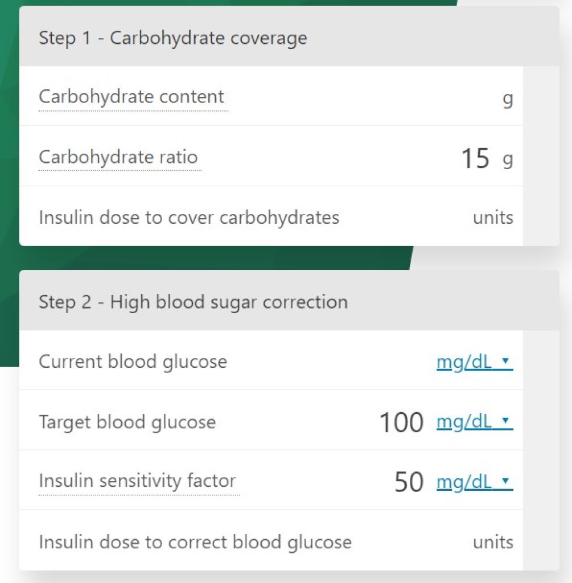Open the Carbohydrate ratio tooltip label
The width and height of the screenshot is (572, 583).
pos(118,157)
